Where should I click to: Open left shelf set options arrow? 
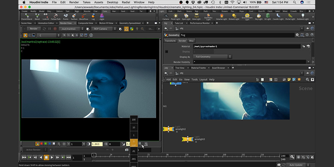click(154, 11)
